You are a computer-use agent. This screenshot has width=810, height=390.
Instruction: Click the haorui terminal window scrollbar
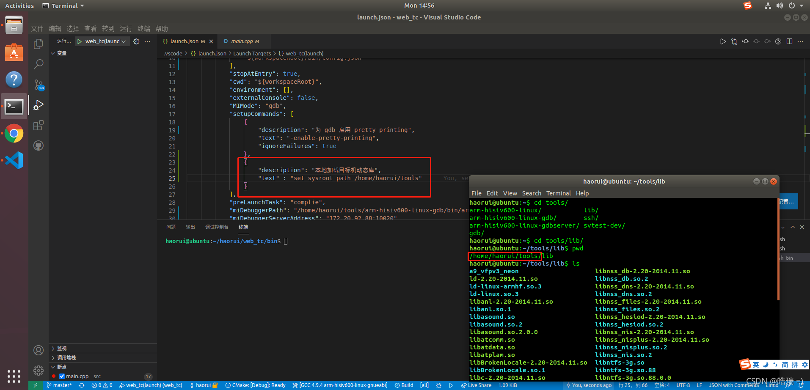(x=778, y=250)
